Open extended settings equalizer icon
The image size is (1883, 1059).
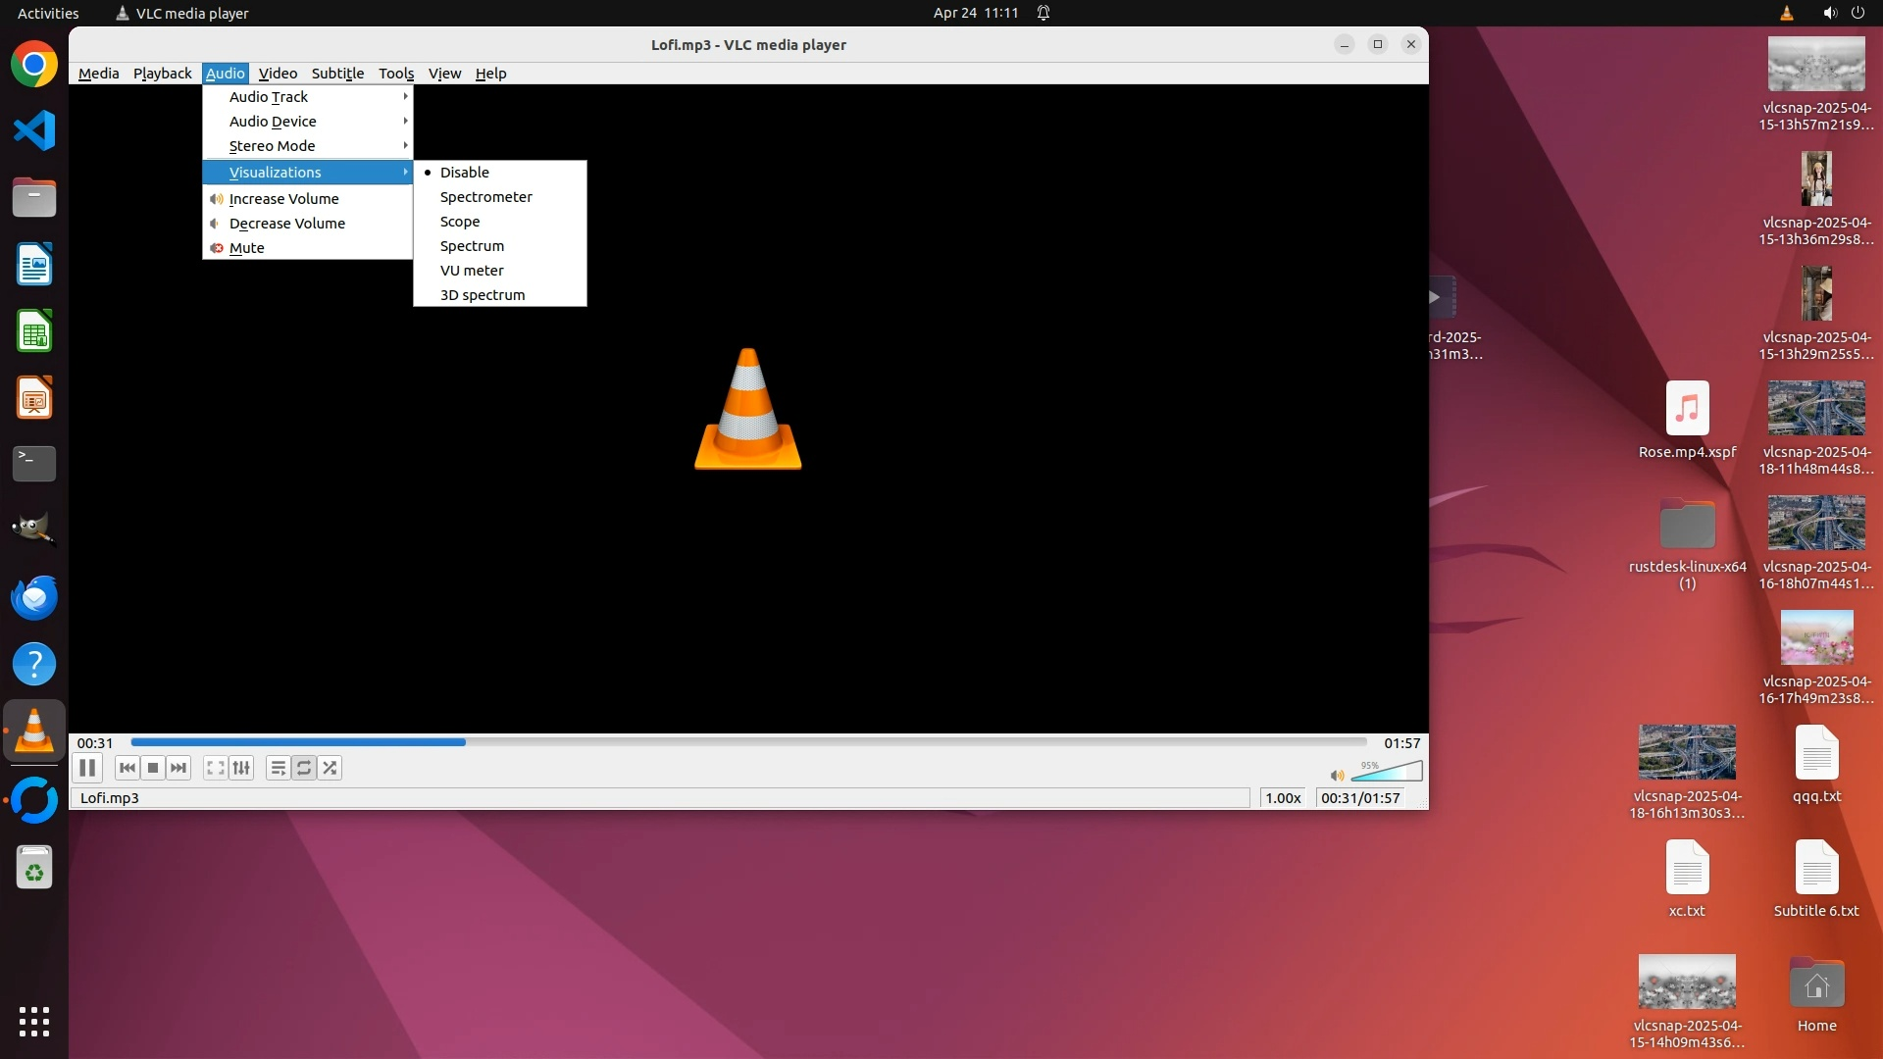click(241, 768)
